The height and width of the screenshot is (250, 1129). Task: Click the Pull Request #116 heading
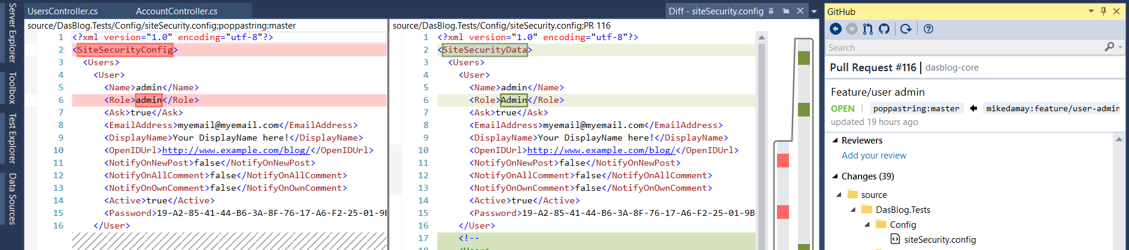point(873,68)
